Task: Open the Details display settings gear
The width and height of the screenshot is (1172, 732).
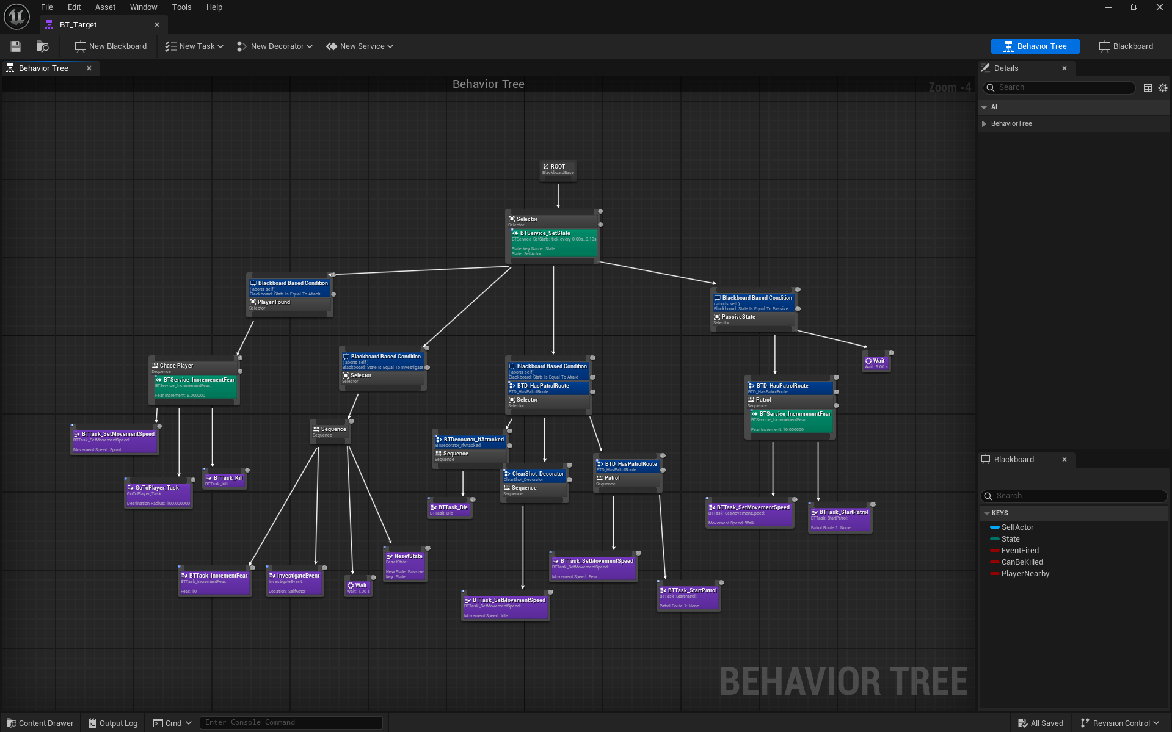Action: 1162,88
